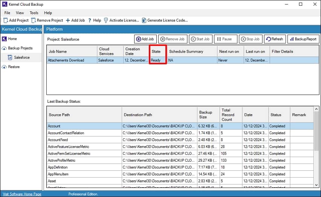This screenshot has height=197, width=321.
Task: Click the Pause button
Action: 225,39
